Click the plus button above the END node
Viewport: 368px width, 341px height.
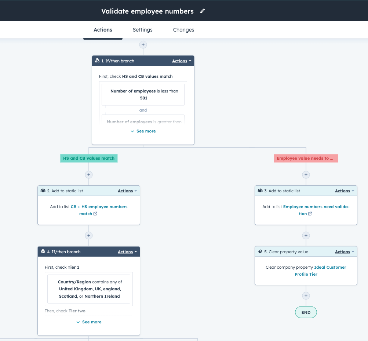[306, 295]
